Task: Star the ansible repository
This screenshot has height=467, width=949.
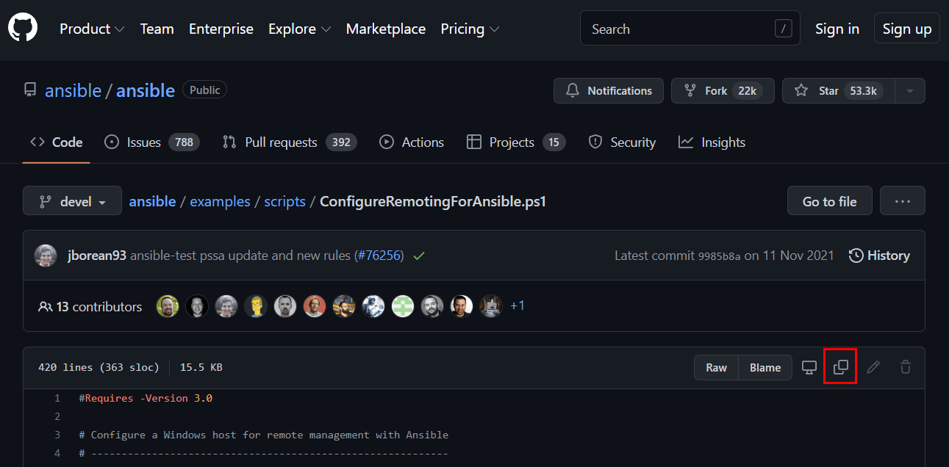Action: coord(838,91)
